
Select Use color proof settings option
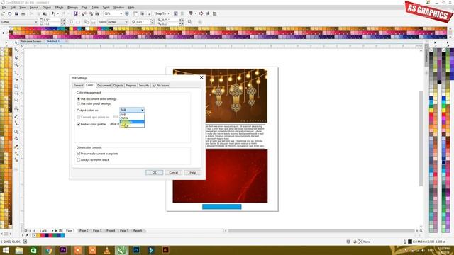[79, 103]
